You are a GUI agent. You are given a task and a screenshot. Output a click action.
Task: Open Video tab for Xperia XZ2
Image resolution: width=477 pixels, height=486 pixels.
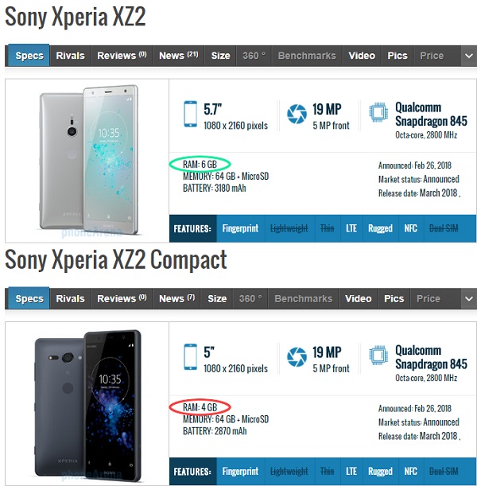tap(362, 56)
